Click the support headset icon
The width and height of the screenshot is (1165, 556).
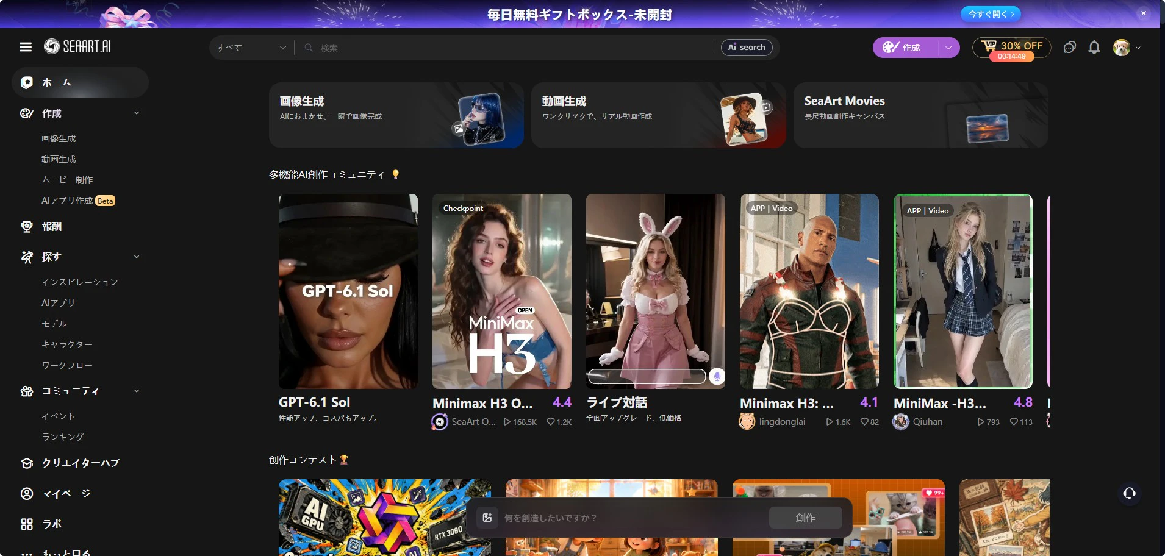pos(1130,493)
